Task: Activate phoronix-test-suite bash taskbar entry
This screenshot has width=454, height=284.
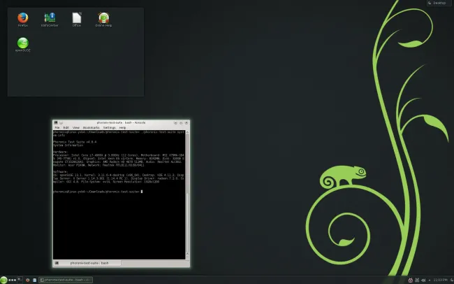Action: click(x=66, y=280)
